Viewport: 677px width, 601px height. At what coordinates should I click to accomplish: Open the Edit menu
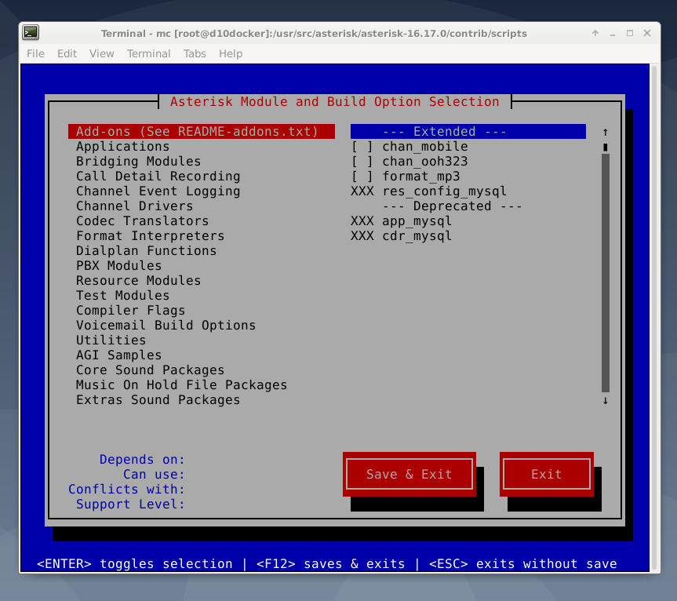(67, 53)
